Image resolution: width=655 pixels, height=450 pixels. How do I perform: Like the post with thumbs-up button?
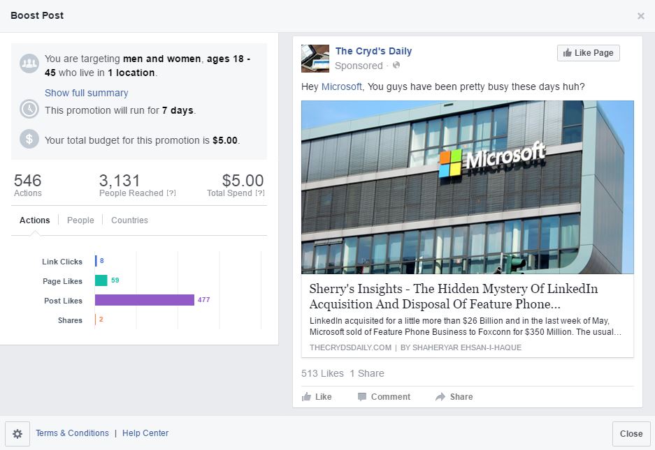pyautogui.click(x=317, y=396)
